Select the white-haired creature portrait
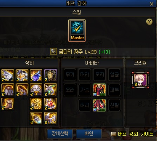Image resolution: width=157 pixels, height=141 pixels. coord(140,80)
